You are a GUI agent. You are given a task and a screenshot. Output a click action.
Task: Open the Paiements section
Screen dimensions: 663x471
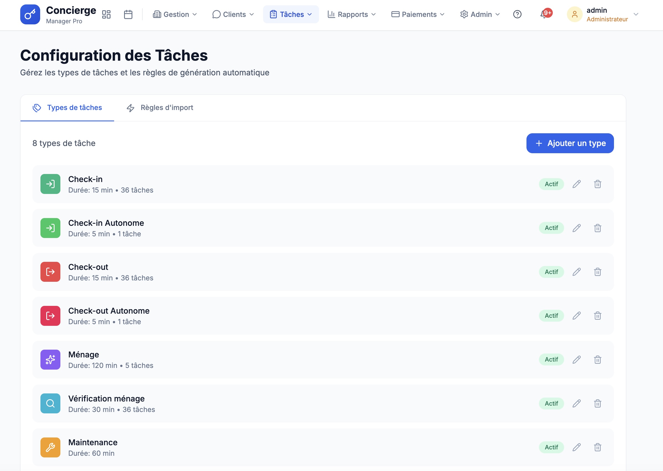[x=417, y=14]
